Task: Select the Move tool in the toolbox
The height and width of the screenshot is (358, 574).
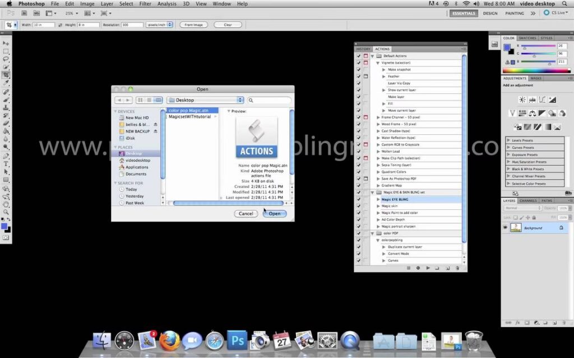Action: click(x=6, y=43)
